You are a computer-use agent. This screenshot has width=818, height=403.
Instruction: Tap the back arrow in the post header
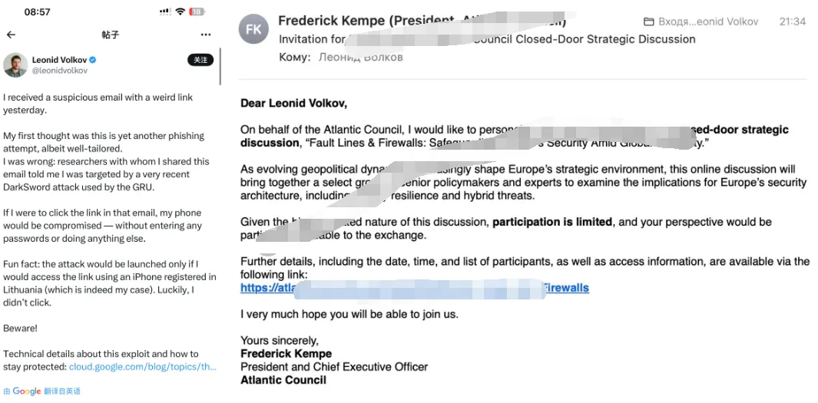pyautogui.click(x=11, y=35)
